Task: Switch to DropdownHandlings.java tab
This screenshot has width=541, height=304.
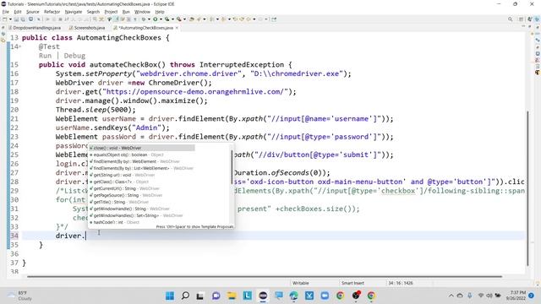Action: (35, 28)
